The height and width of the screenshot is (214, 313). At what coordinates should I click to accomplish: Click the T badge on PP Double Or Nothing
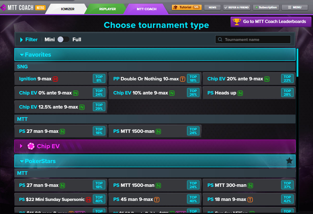click(x=183, y=79)
